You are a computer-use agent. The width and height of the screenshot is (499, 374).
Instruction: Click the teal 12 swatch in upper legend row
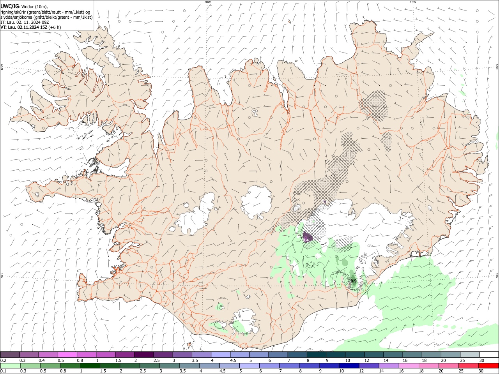tap(374, 355)
